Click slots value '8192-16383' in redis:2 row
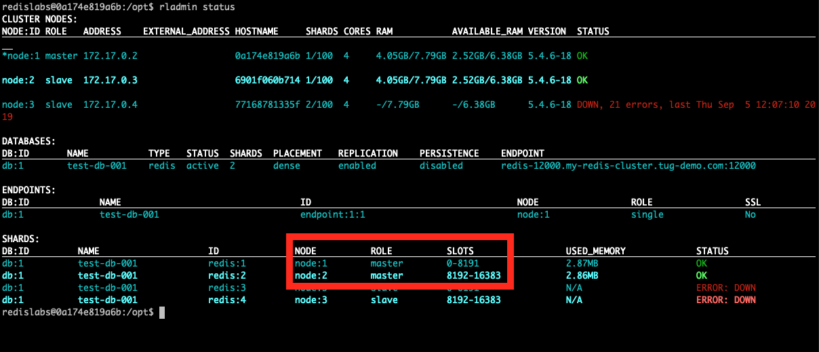Screen dimensions: 819x352 pos(474,275)
